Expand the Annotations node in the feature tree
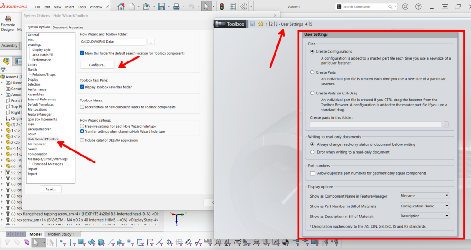The height and width of the screenshot is (250, 471). tap(2, 94)
